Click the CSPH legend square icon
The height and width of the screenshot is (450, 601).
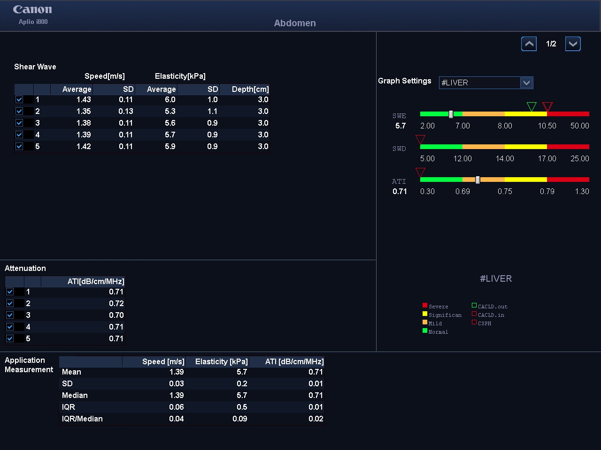coord(474,322)
